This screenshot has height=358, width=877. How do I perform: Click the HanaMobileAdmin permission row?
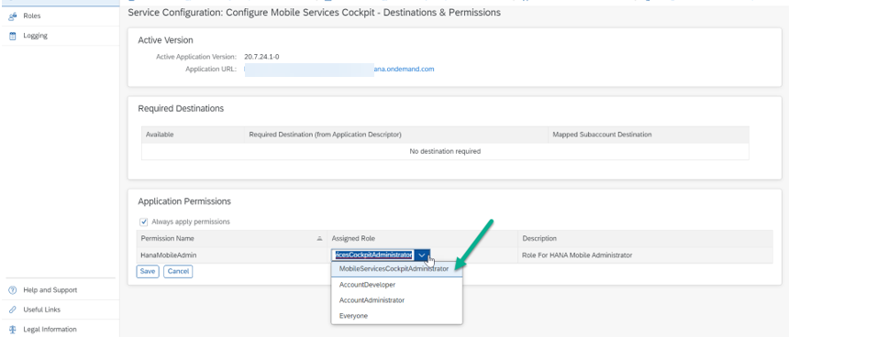(x=455, y=255)
